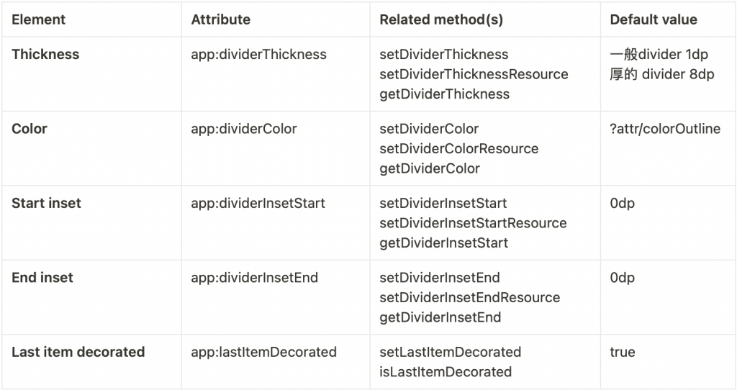Click the setDividerThicknessResource method text
The width and height of the screenshot is (737, 390).
point(474,74)
